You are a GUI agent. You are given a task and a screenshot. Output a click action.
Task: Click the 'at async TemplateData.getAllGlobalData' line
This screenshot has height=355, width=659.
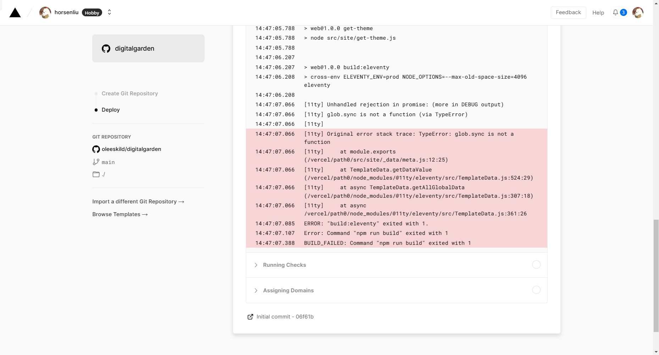pyautogui.click(x=397, y=192)
